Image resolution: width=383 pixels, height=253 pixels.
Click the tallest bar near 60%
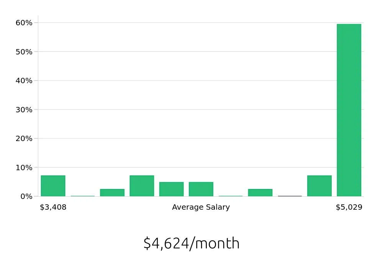349,110
